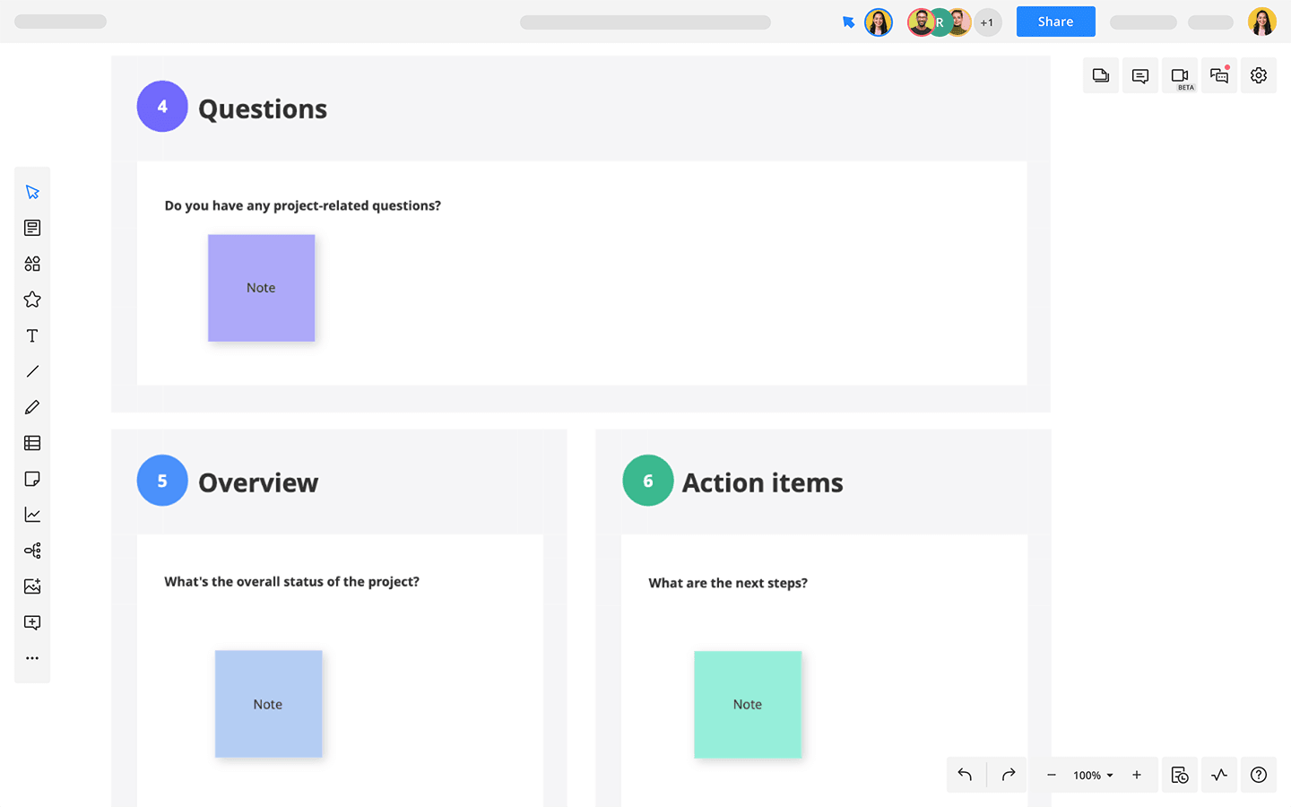Click the Share button
Viewport: 1291px width, 807px height.
1055,22
